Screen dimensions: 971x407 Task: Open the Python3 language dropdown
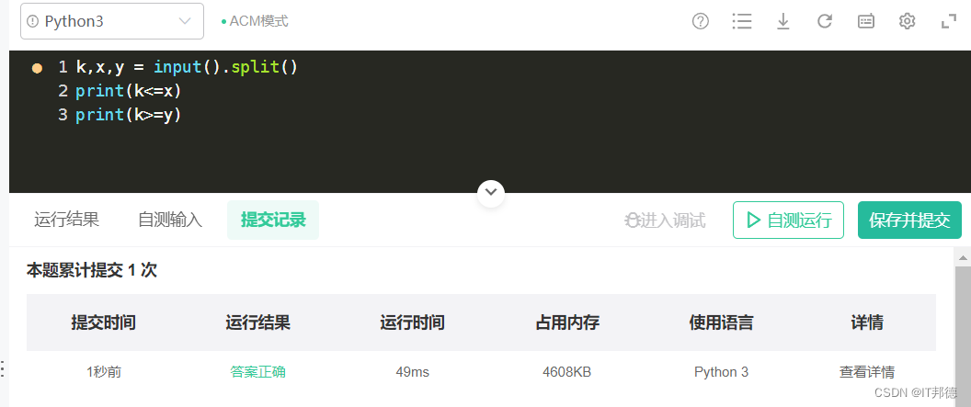pos(112,21)
